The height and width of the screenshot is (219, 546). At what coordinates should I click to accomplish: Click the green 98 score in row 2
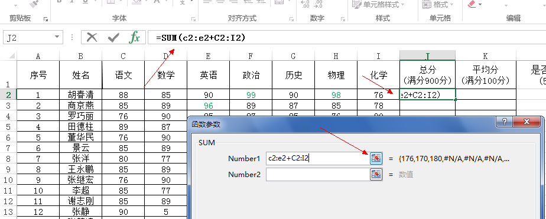pos(336,94)
